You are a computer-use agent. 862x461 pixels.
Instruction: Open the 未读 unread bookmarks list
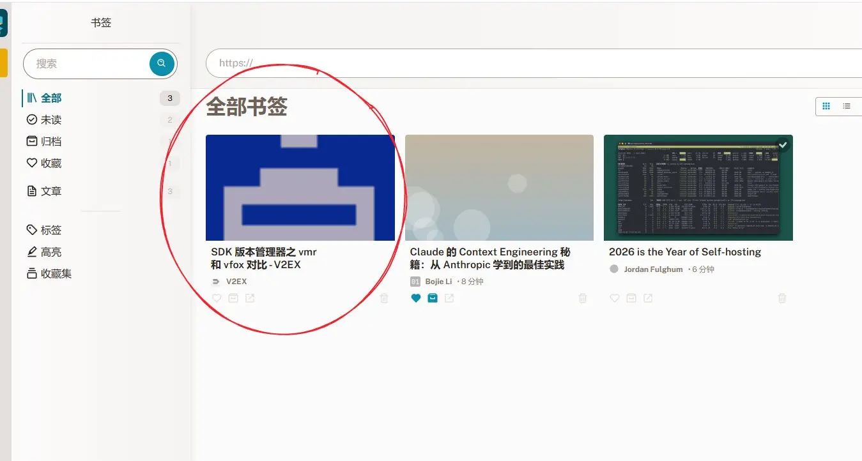(51, 120)
